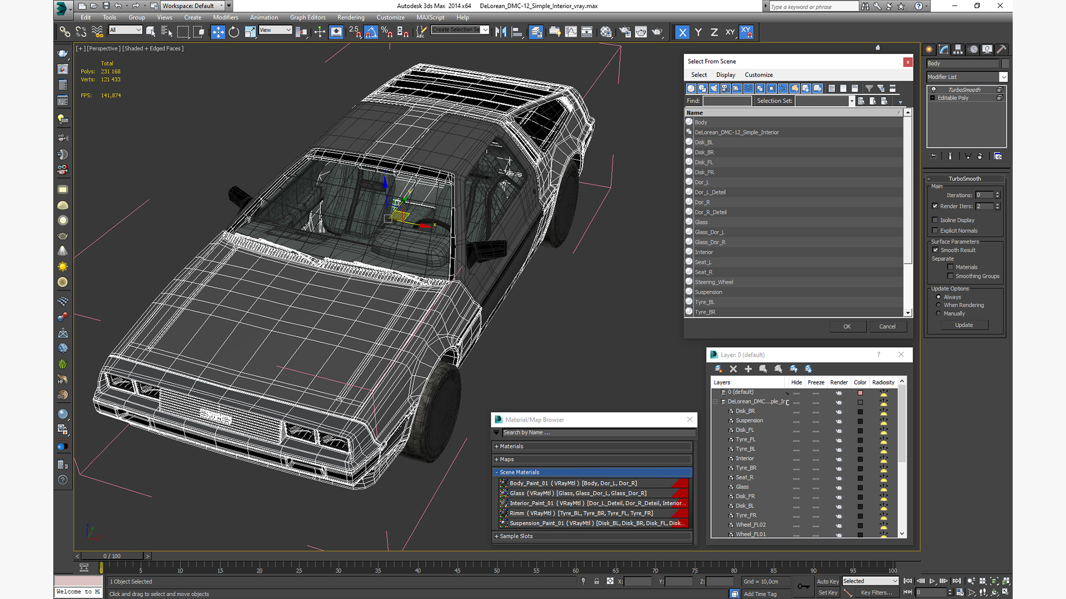This screenshot has height=599, width=1066.
Task: Click object color swatch beside Body name
Action: click(x=1005, y=64)
